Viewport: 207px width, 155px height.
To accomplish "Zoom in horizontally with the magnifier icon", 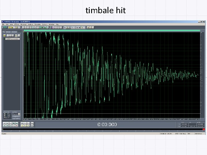I will pos(22,123).
